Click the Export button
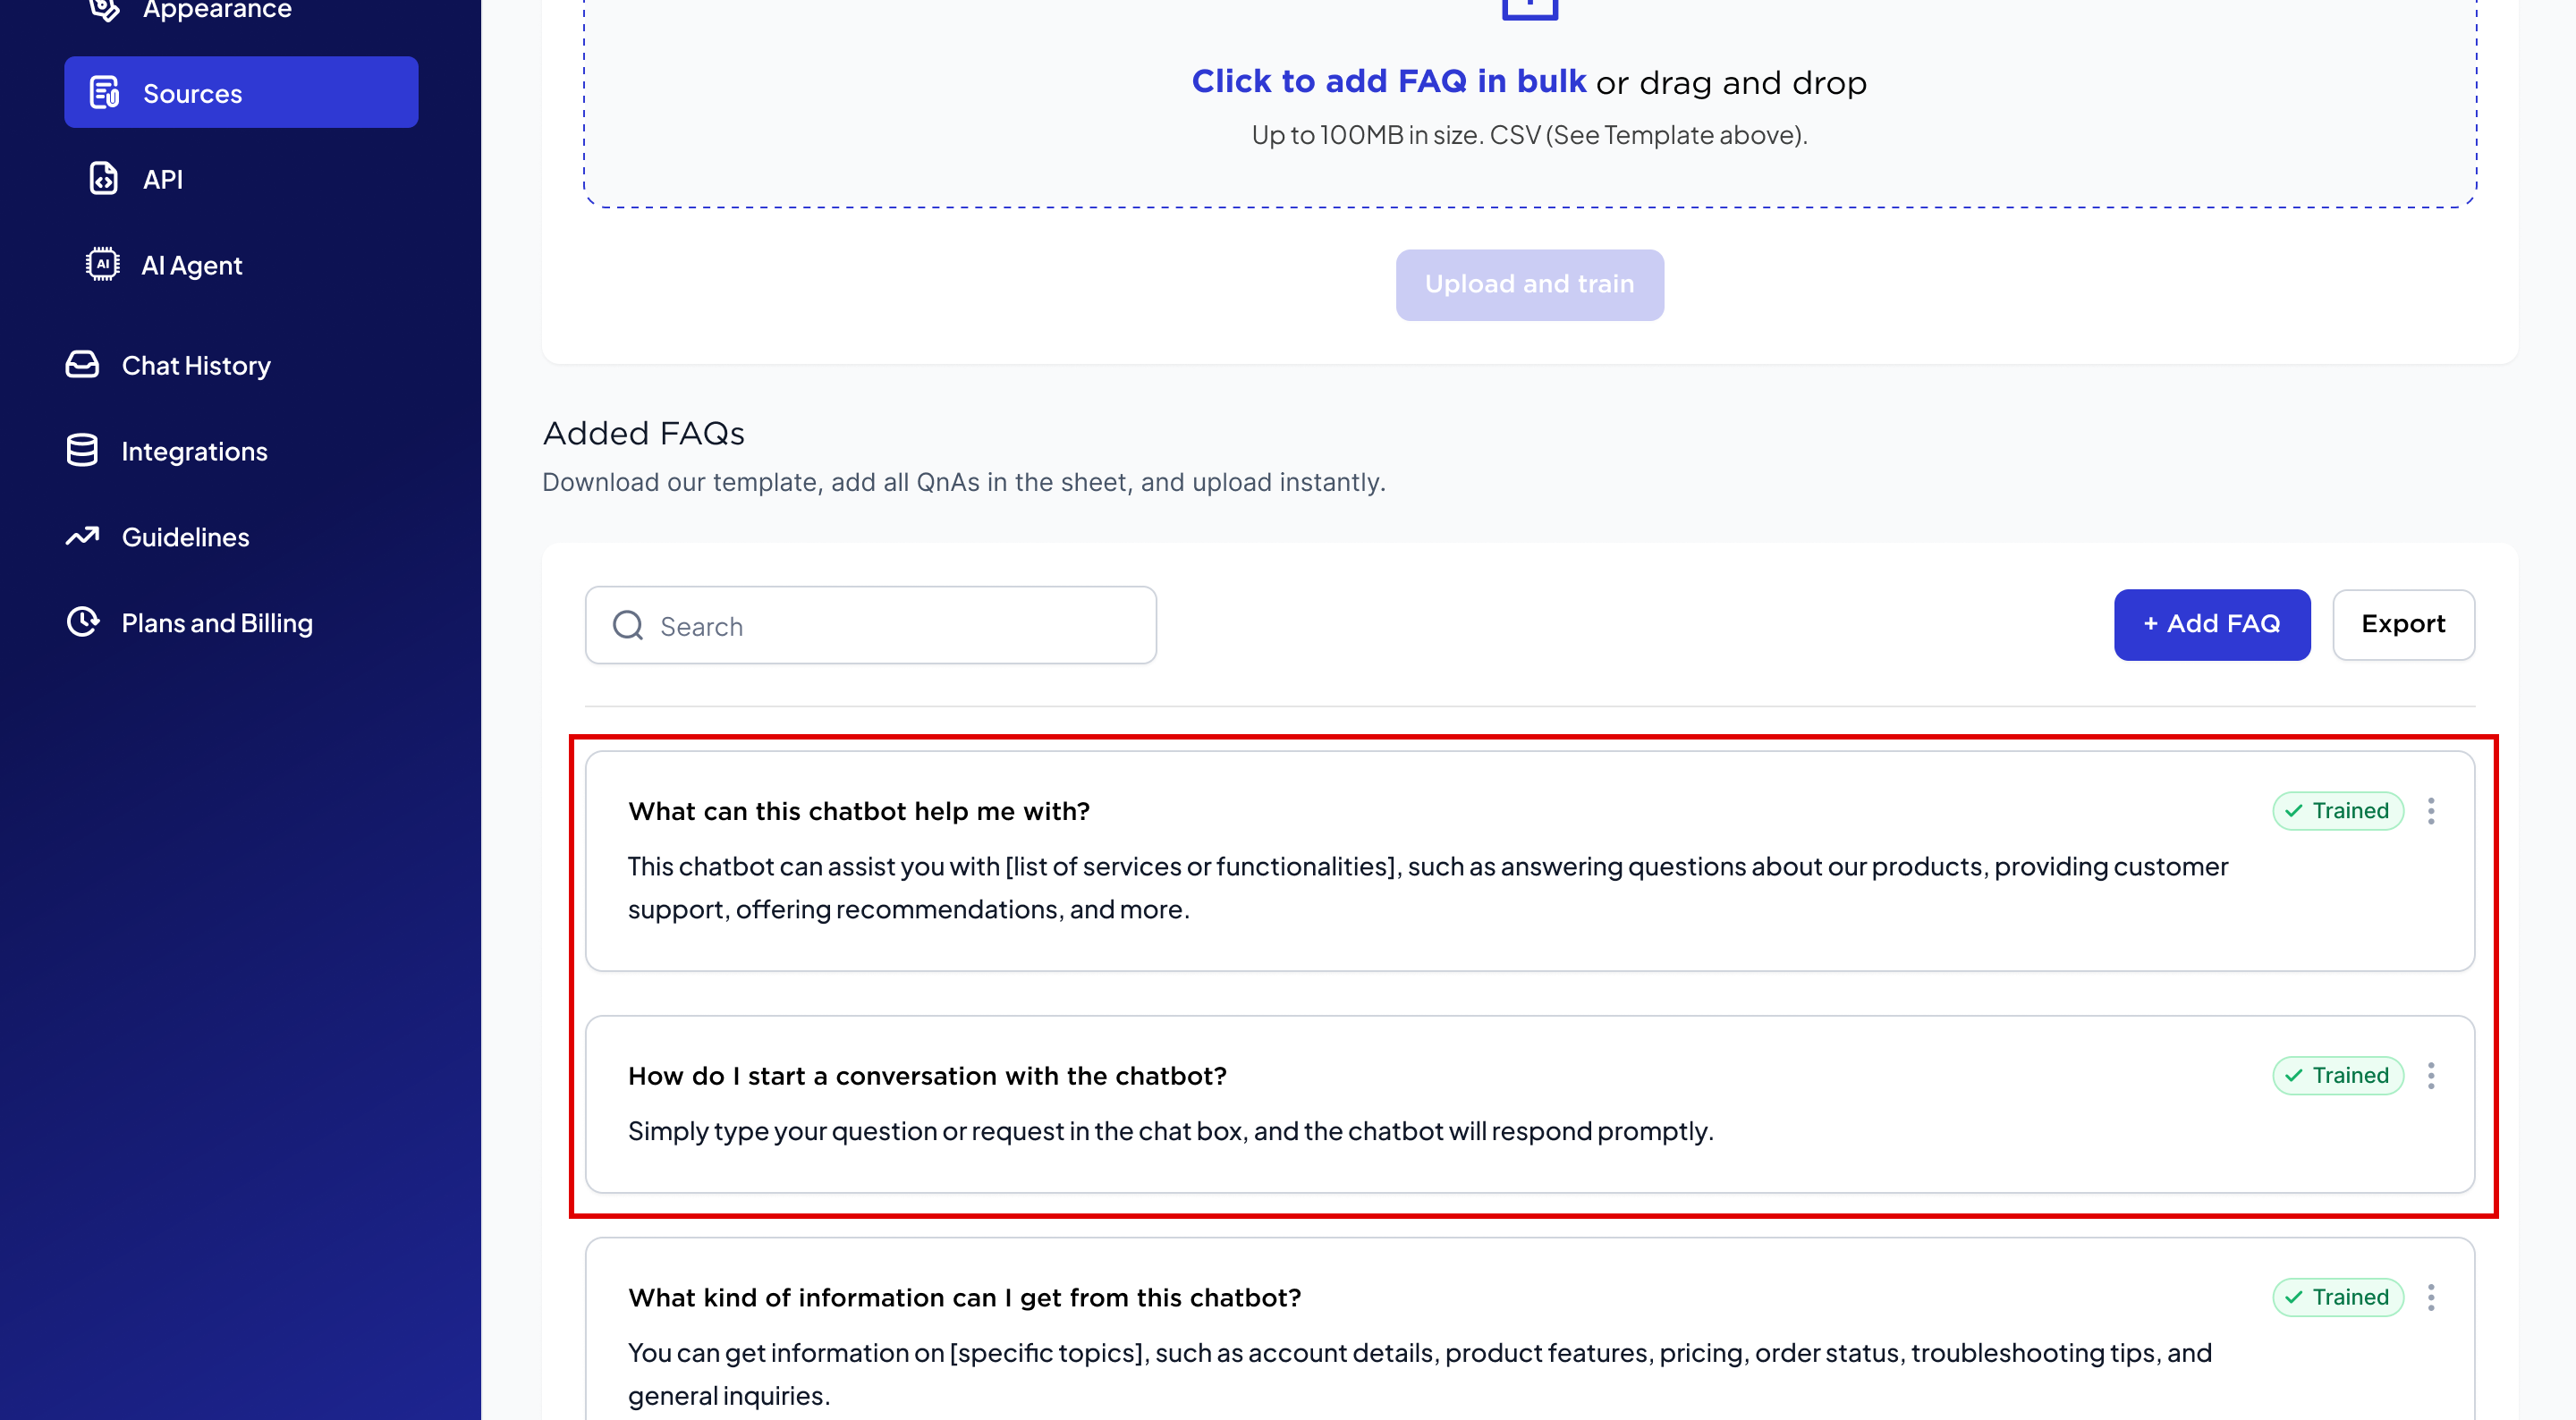 point(2403,624)
